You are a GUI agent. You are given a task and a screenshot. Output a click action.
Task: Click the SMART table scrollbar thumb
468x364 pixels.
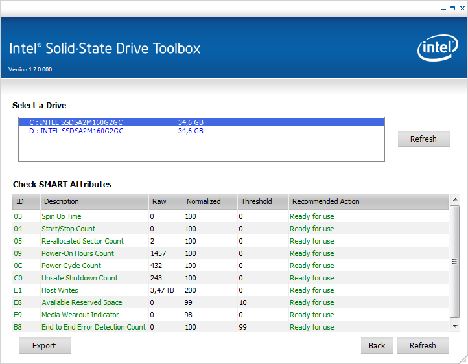pos(454,262)
